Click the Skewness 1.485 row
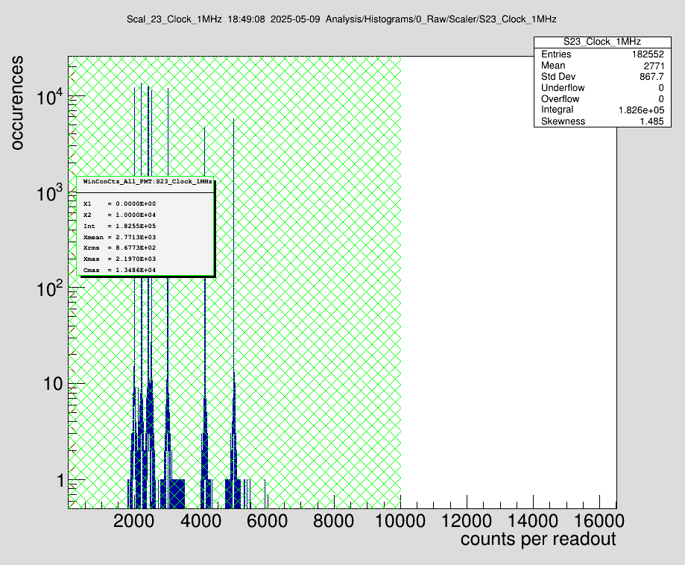 [x=602, y=121]
